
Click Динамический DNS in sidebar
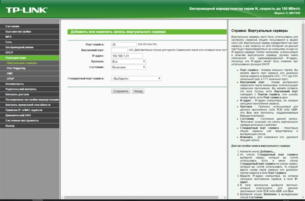pyautogui.click(x=30, y=116)
